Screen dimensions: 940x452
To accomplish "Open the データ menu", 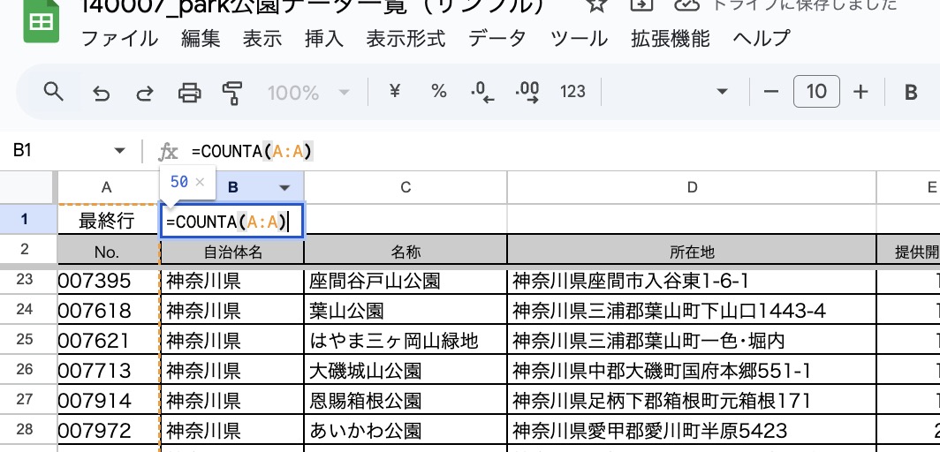I will click(497, 39).
